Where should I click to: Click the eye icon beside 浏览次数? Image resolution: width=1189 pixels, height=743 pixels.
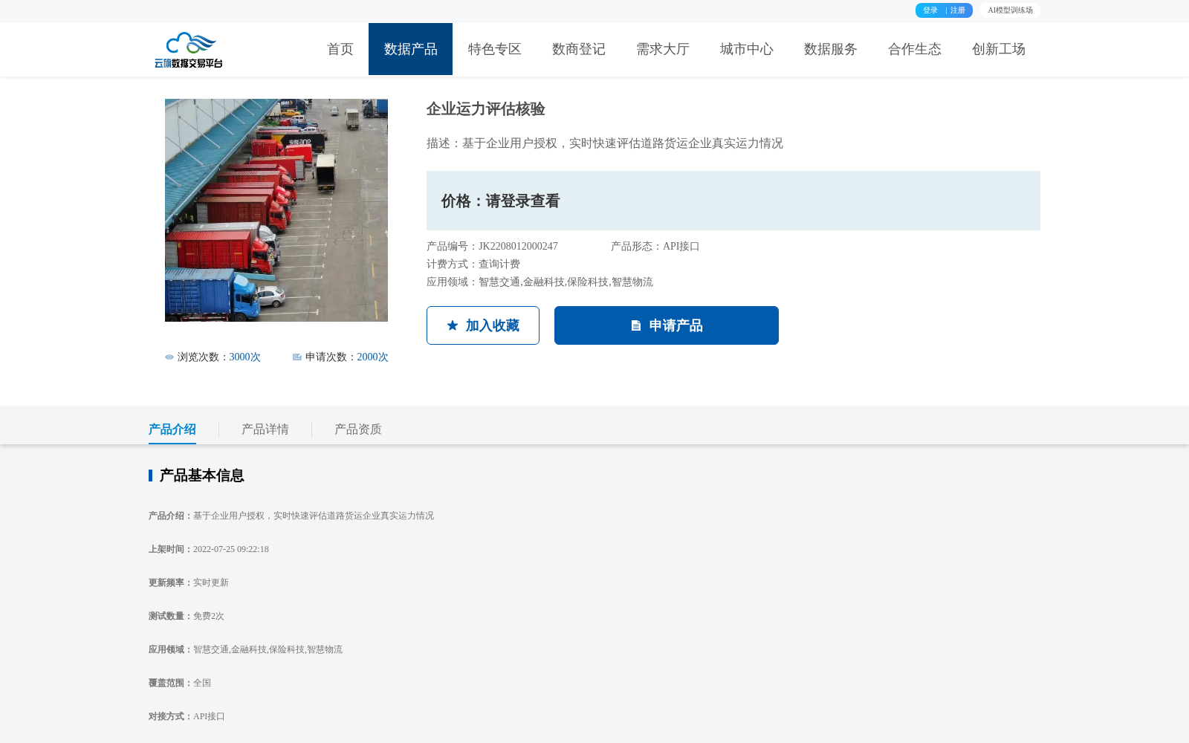click(169, 357)
